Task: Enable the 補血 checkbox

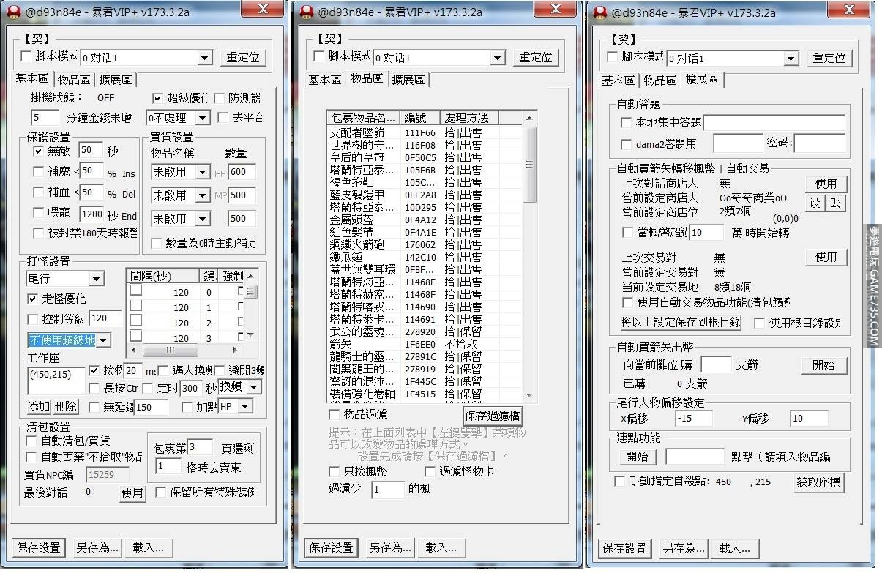Action: [x=39, y=192]
